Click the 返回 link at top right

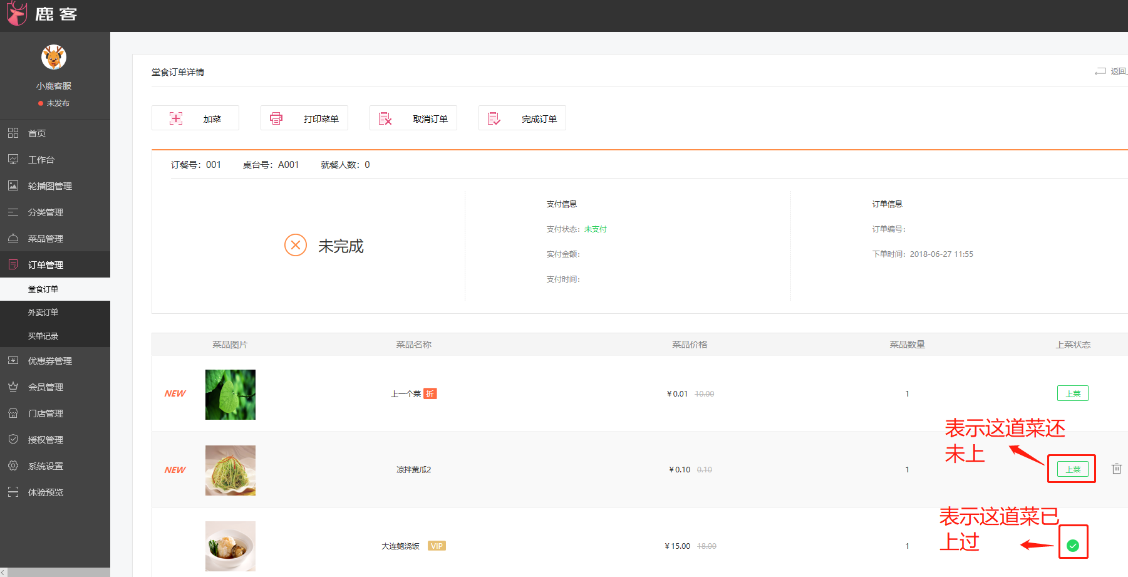tap(1119, 71)
